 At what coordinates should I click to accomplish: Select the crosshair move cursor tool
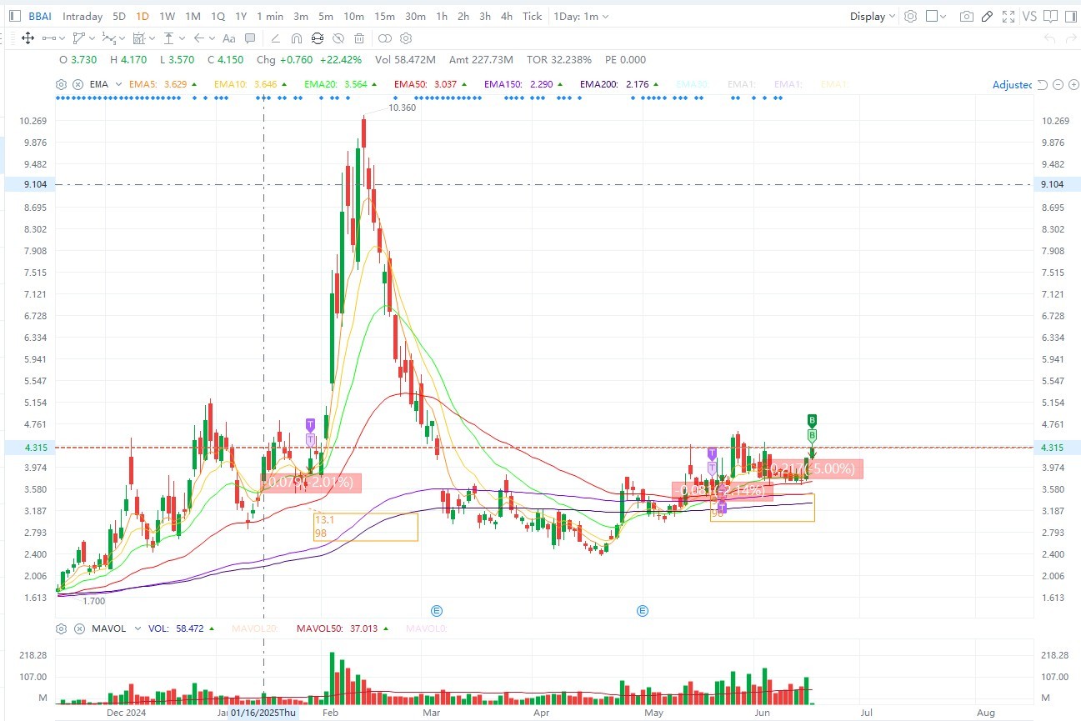tap(28, 38)
